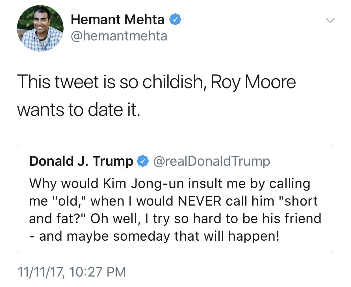The height and width of the screenshot is (287, 351).
Task: Click the Donald J. Trump display name
Action: coord(81,161)
